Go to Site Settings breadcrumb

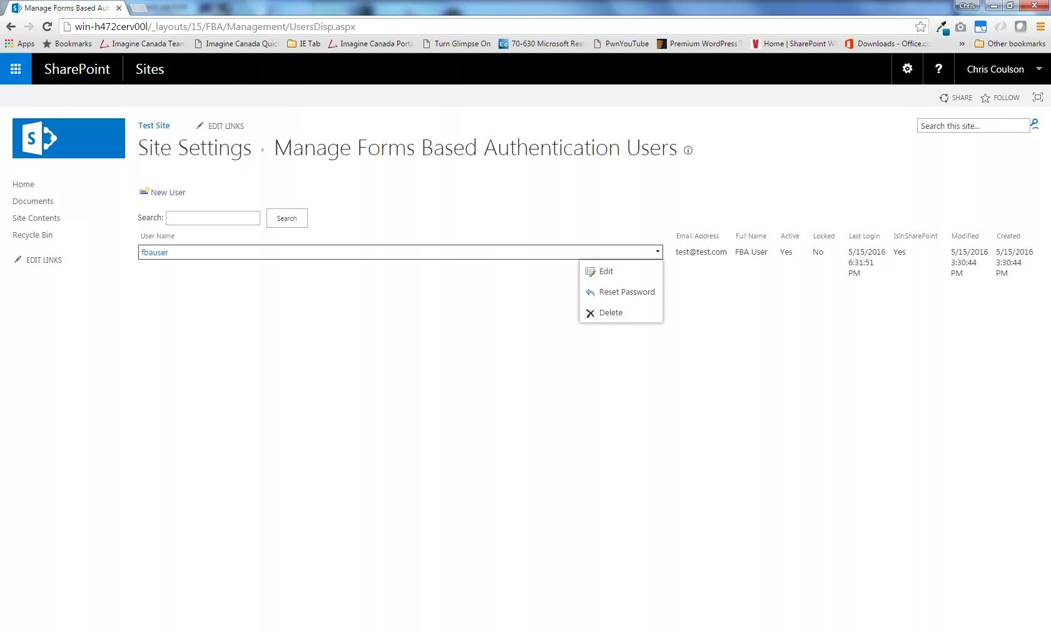[x=195, y=148]
